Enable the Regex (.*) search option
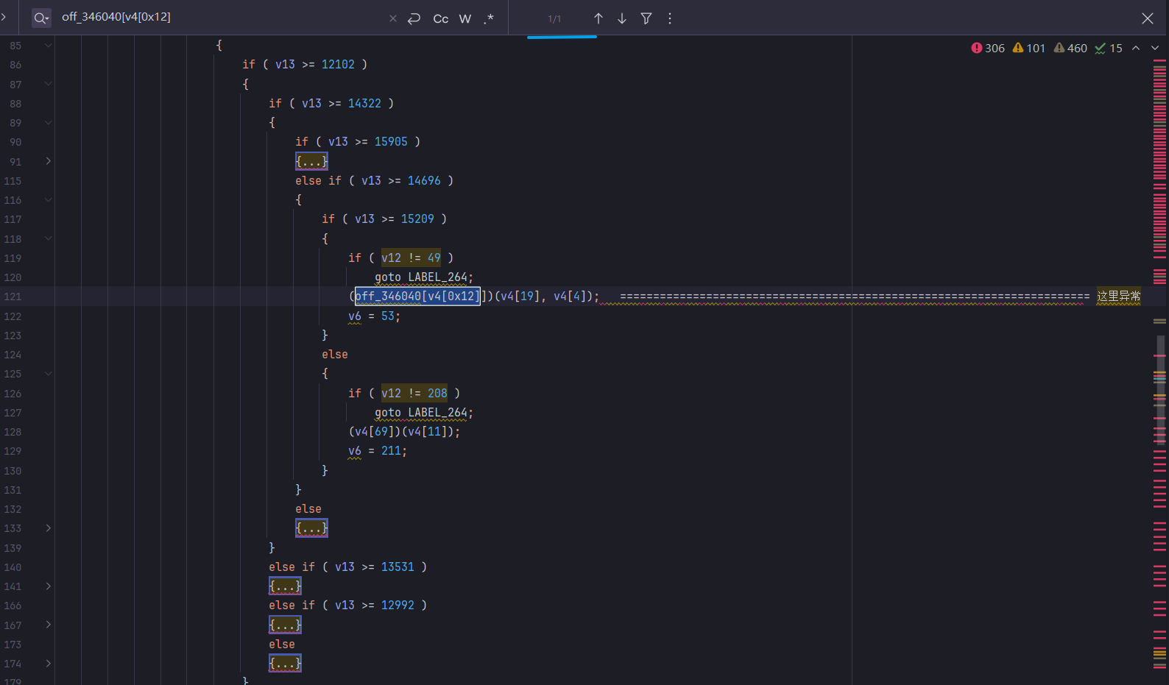The image size is (1169, 685). [489, 18]
